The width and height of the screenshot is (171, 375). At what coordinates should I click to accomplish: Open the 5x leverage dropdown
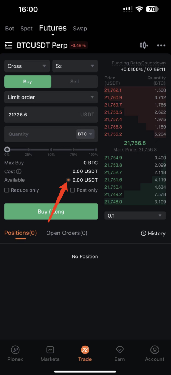pos(75,66)
